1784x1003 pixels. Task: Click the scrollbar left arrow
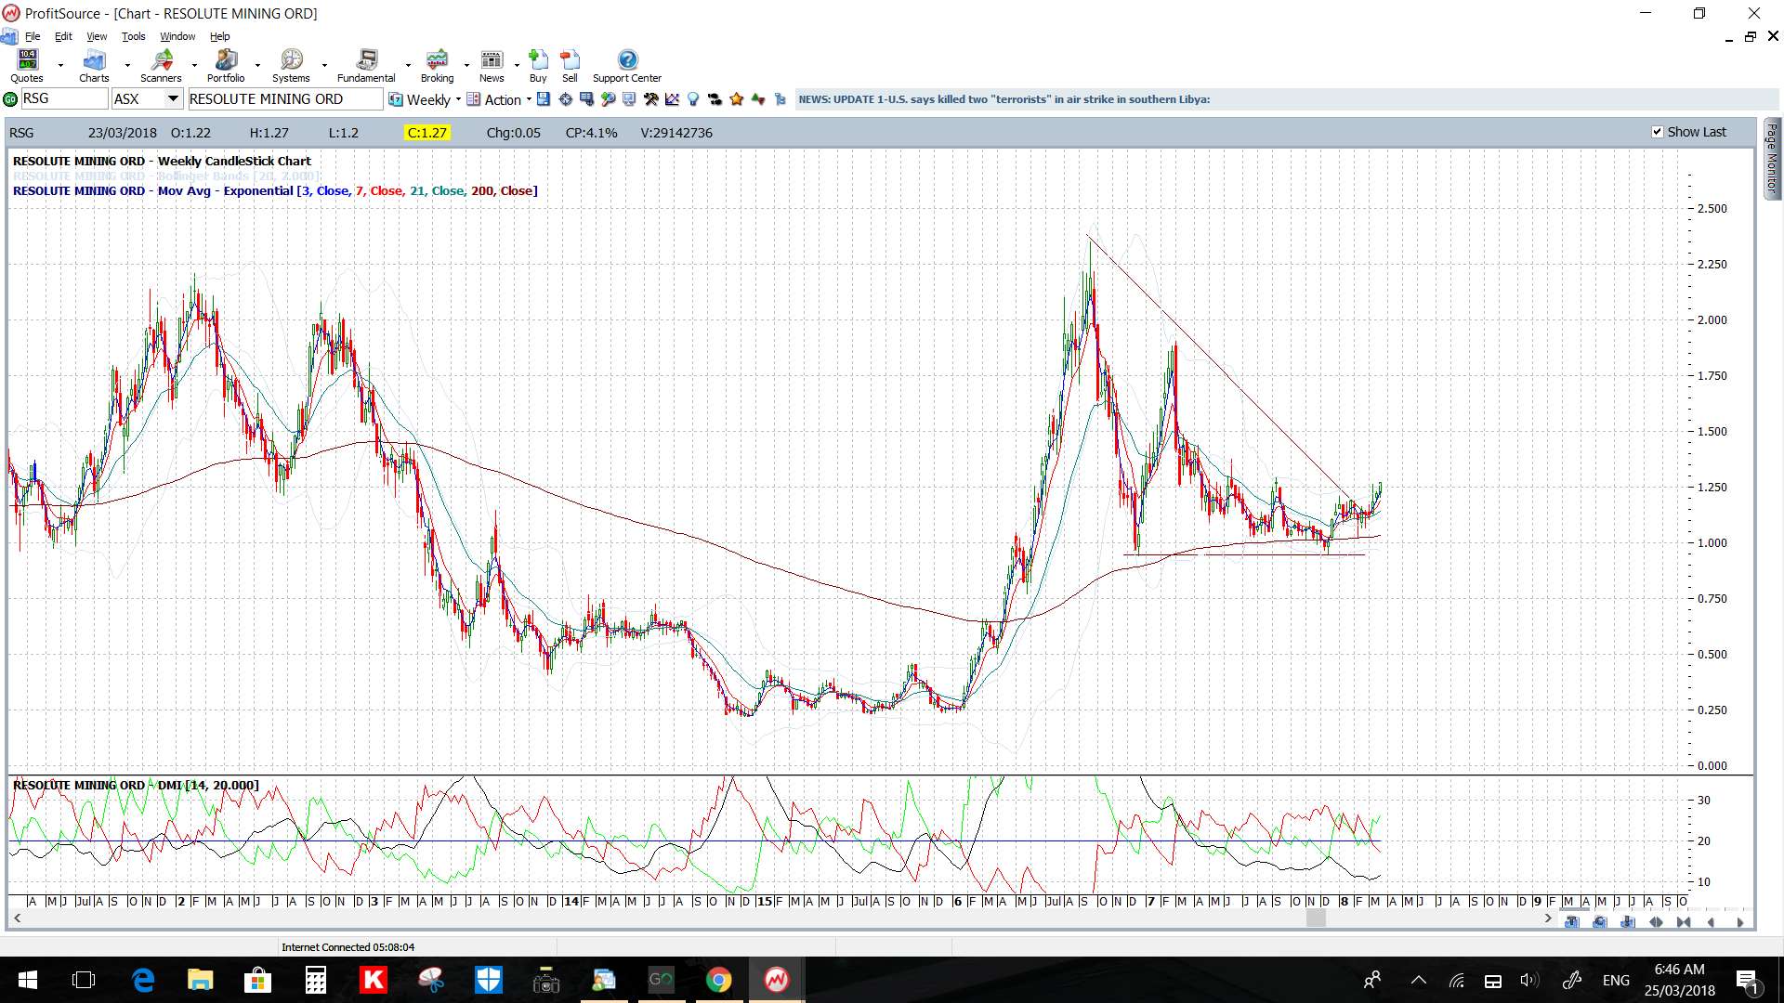pyautogui.click(x=17, y=918)
